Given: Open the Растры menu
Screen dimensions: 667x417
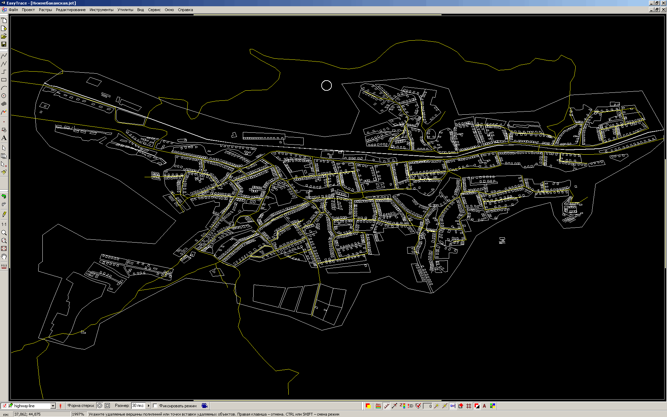Looking at the screenshot, I should pyautogui.click(x=45, y=10).
